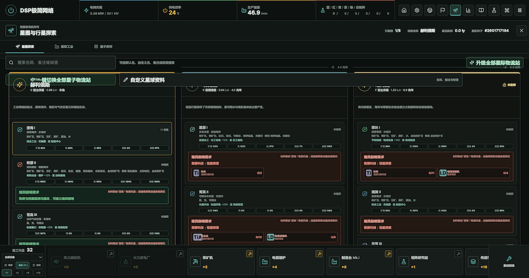Click the 电弧熔炉 ×4 build card
Screen dimensions: 529x278
coord(291,262)
